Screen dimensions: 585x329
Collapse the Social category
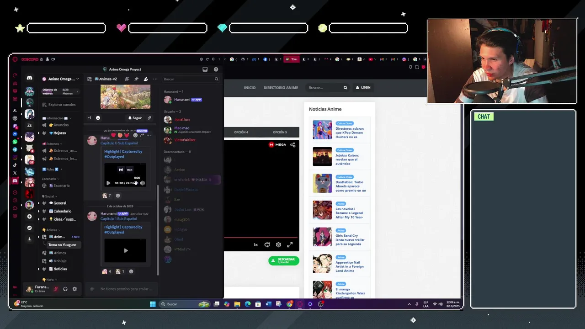coord(49,196)
